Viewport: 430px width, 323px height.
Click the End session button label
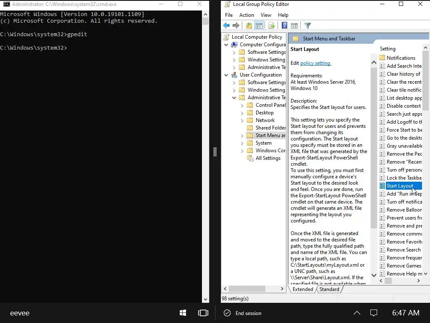pyautogui.click(x=248, y=313)
